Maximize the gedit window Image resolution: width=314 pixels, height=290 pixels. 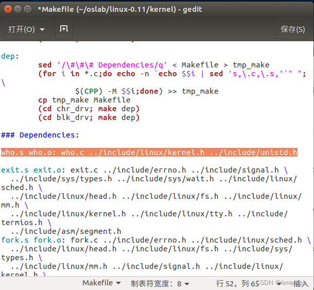pos(27,9)
